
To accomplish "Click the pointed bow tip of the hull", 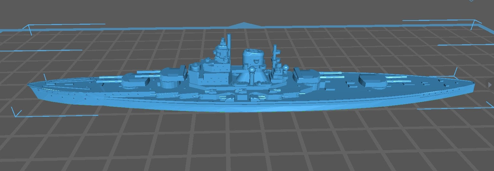I will [x=29, y=84].
